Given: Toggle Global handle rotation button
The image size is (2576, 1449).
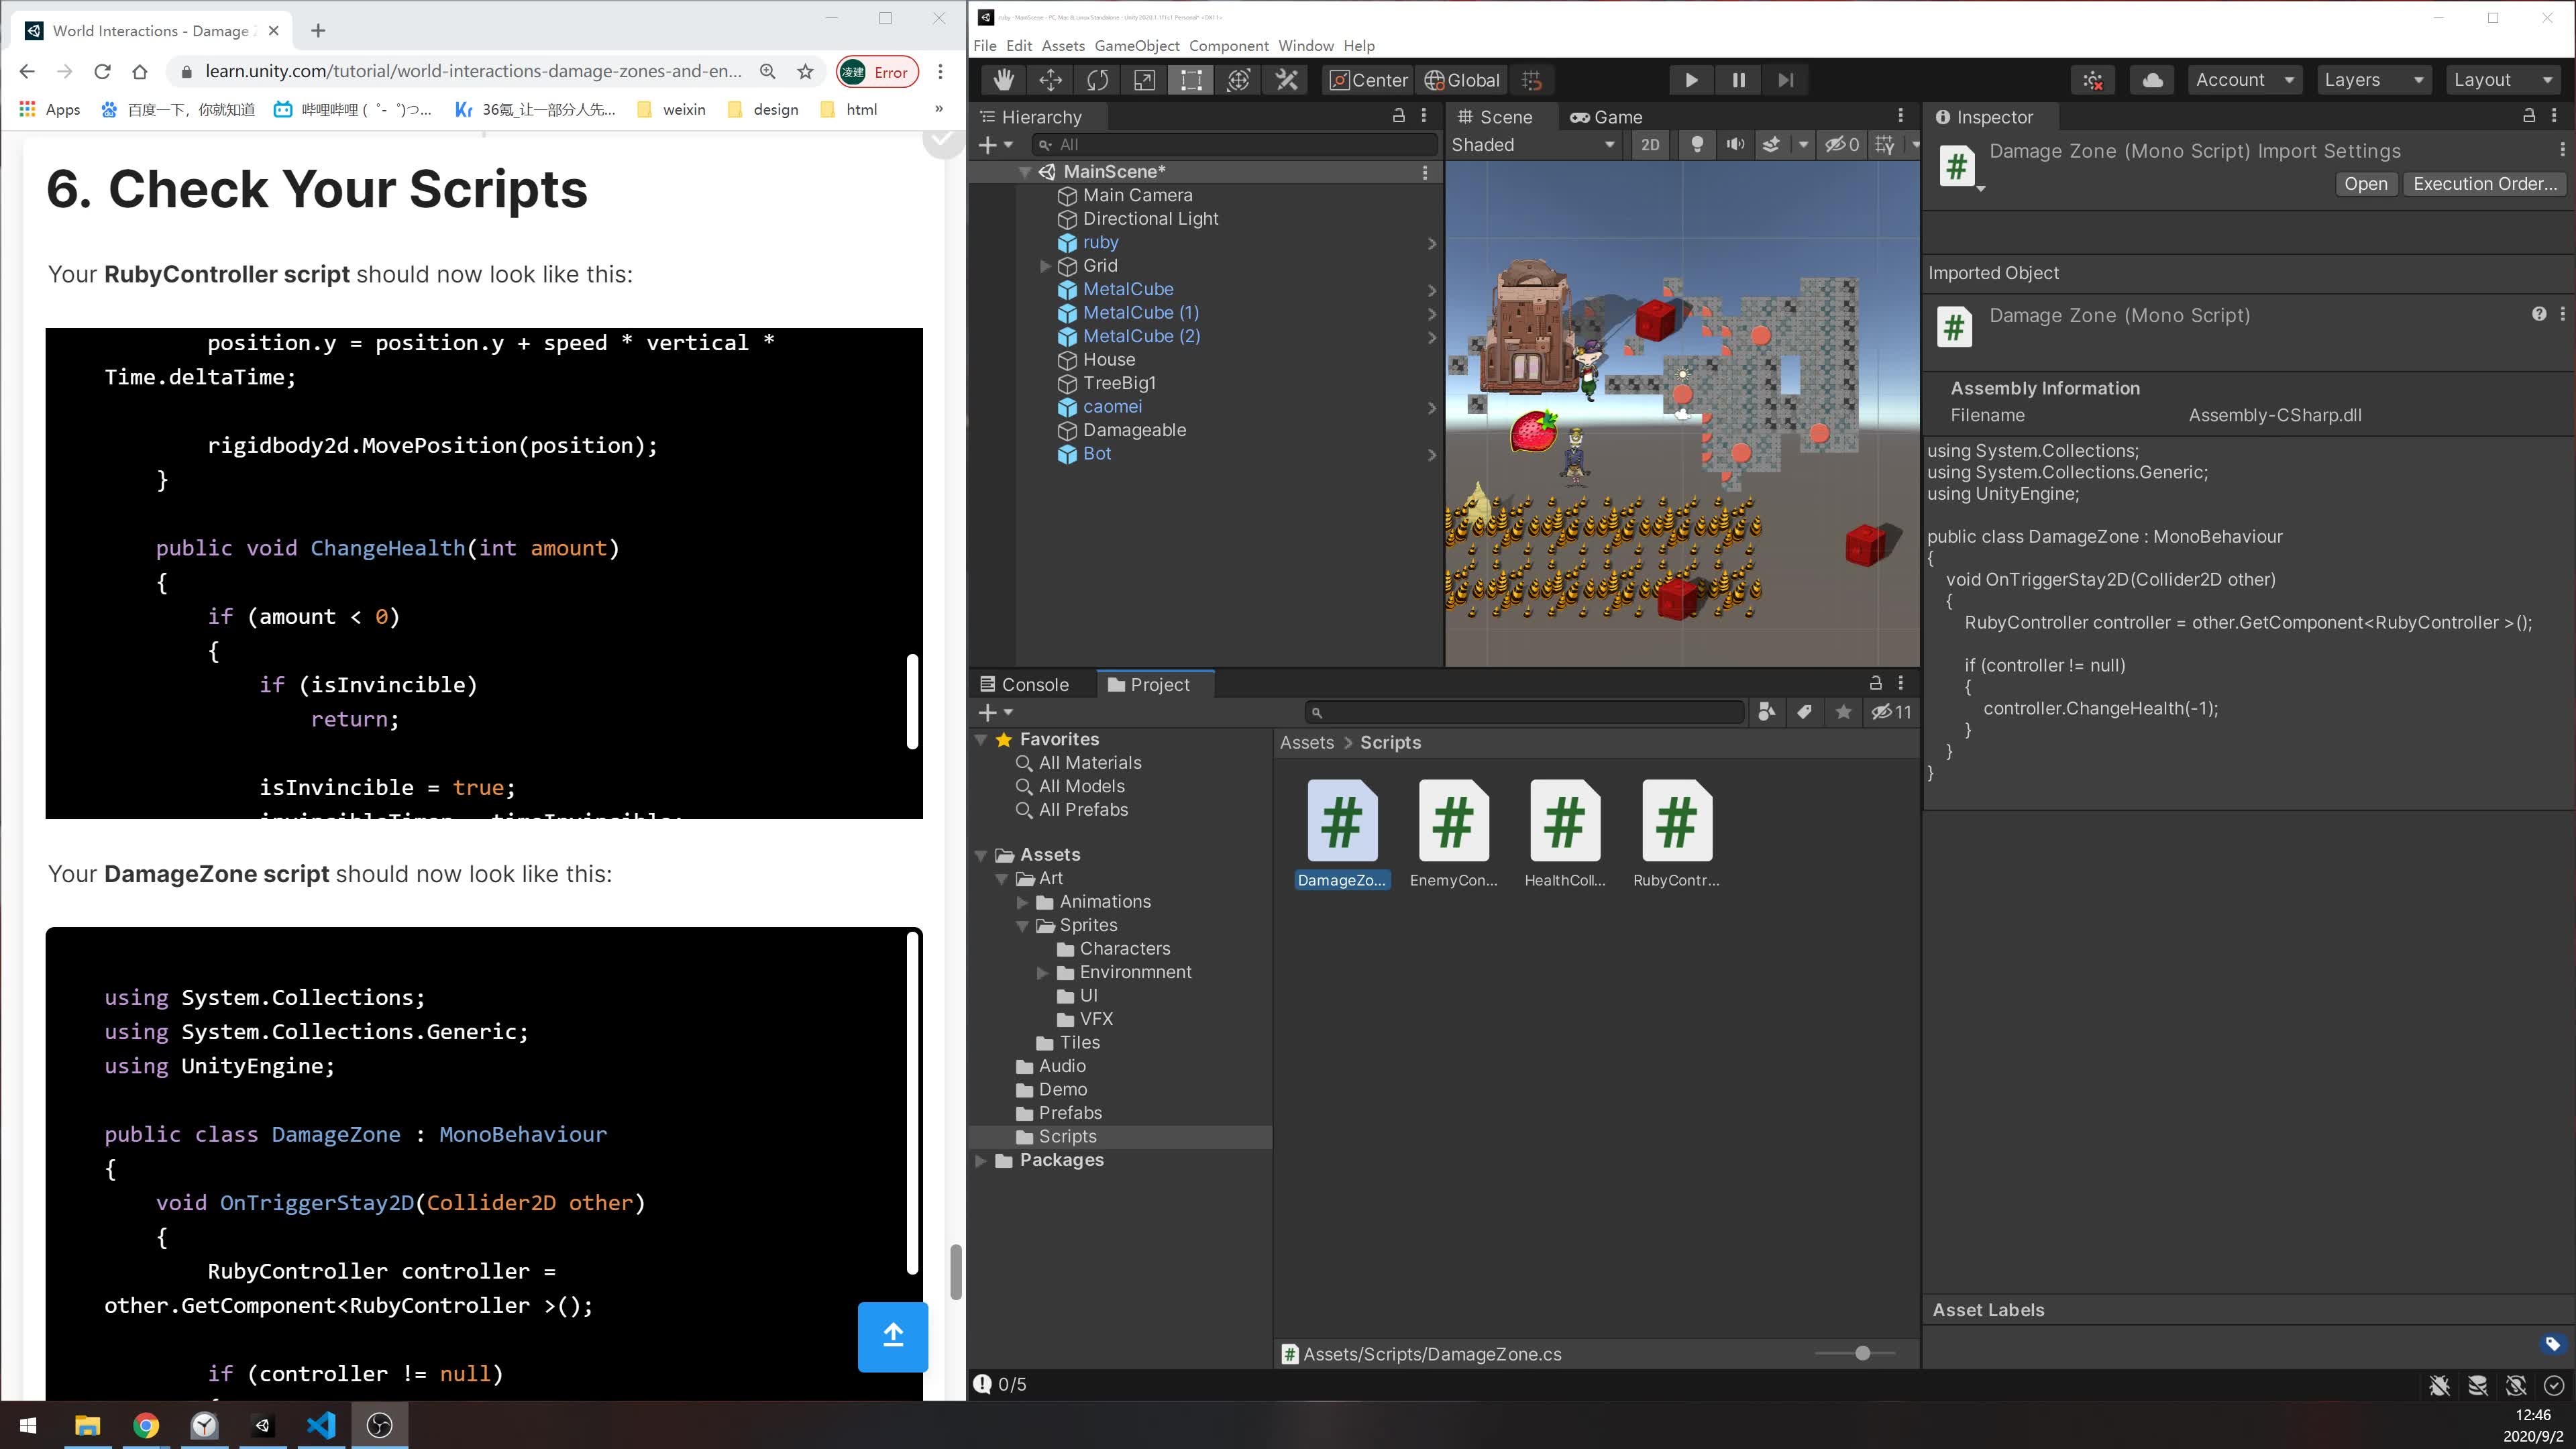Looking at the screenshot, I should pyautogui.click(x=1462, y=80).
